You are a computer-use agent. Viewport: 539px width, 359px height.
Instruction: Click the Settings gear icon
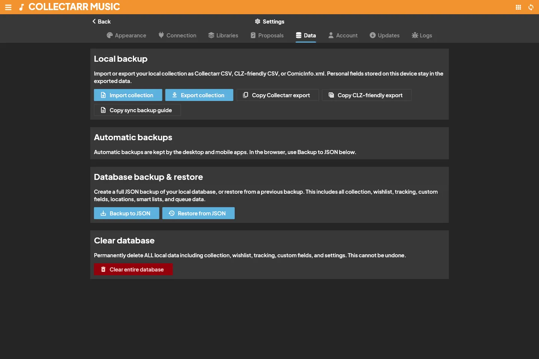[258, 21]
